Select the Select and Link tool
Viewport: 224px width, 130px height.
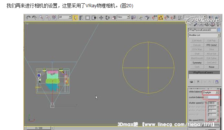(x=42, y=17)
